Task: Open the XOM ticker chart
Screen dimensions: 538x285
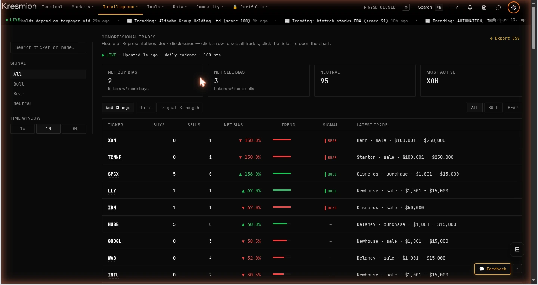Action: click(112, 140)
